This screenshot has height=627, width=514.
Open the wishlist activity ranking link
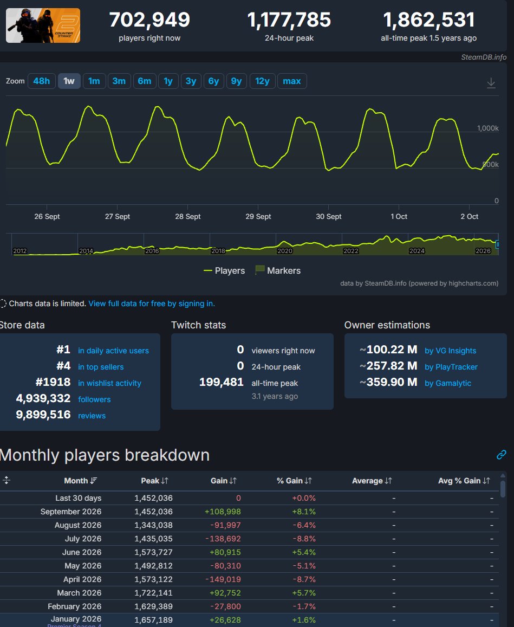(109, 383)
